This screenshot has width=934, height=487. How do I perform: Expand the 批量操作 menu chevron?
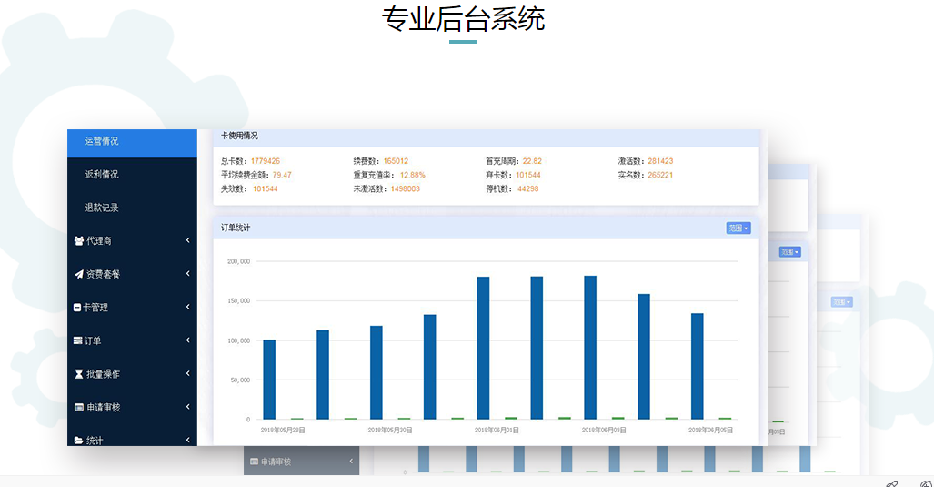pos(187,374)
